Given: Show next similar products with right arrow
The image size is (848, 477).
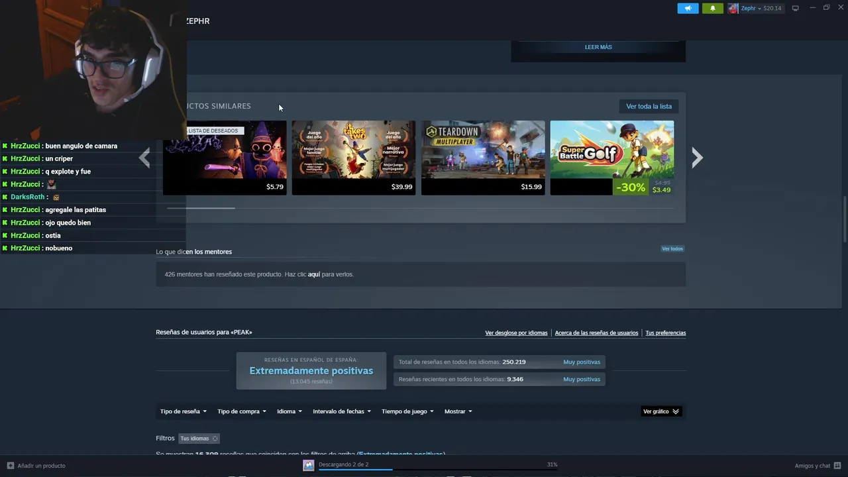Looking at the screenshot, I should point(697,158).
